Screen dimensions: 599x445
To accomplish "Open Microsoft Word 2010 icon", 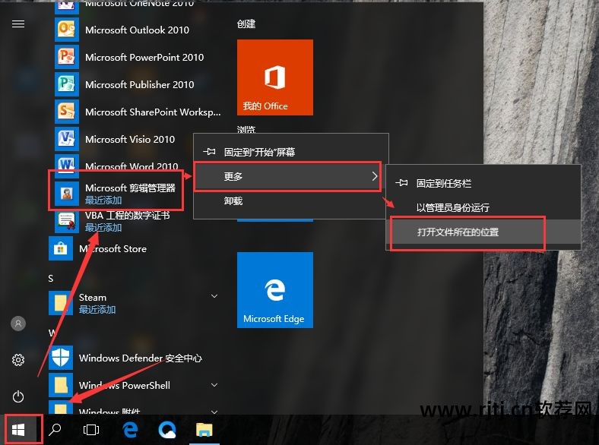I will (66, 166).
